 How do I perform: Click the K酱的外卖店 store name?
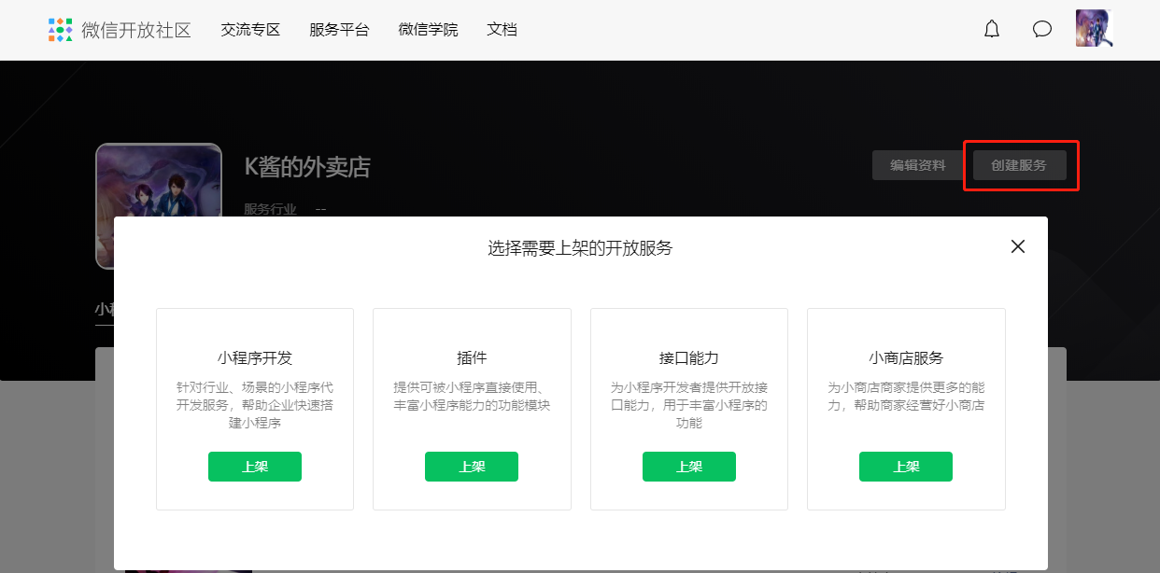[307, 167]
